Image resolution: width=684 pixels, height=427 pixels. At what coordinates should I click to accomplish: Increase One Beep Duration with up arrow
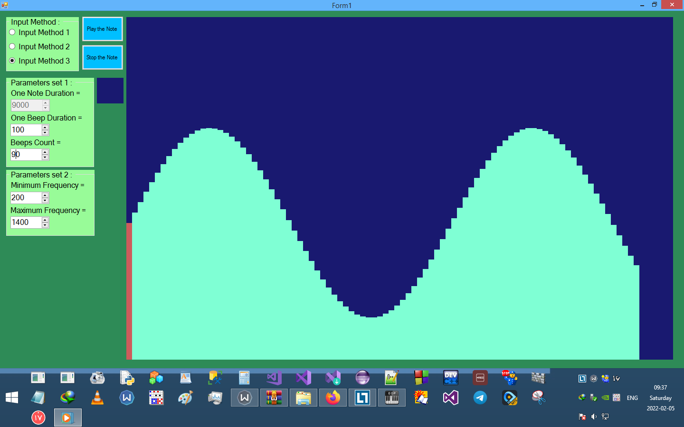(x=45, y=128)
